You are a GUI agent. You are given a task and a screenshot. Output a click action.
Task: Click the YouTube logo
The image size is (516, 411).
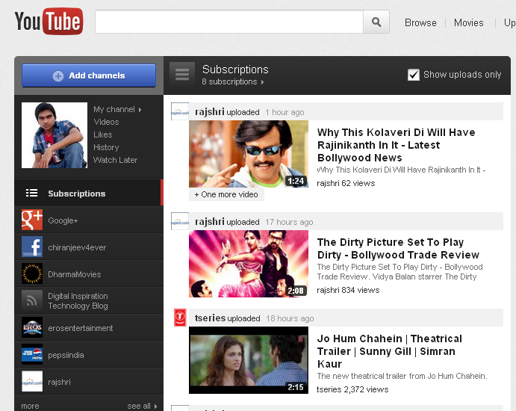[49, 22]
